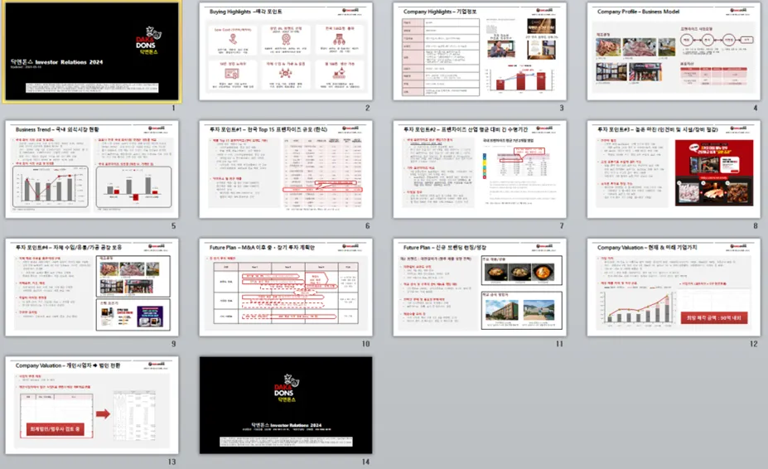768x469 pixels.
Task: Click slide 6 Top 15 franchise thumbnail
Action: point(286,169)
